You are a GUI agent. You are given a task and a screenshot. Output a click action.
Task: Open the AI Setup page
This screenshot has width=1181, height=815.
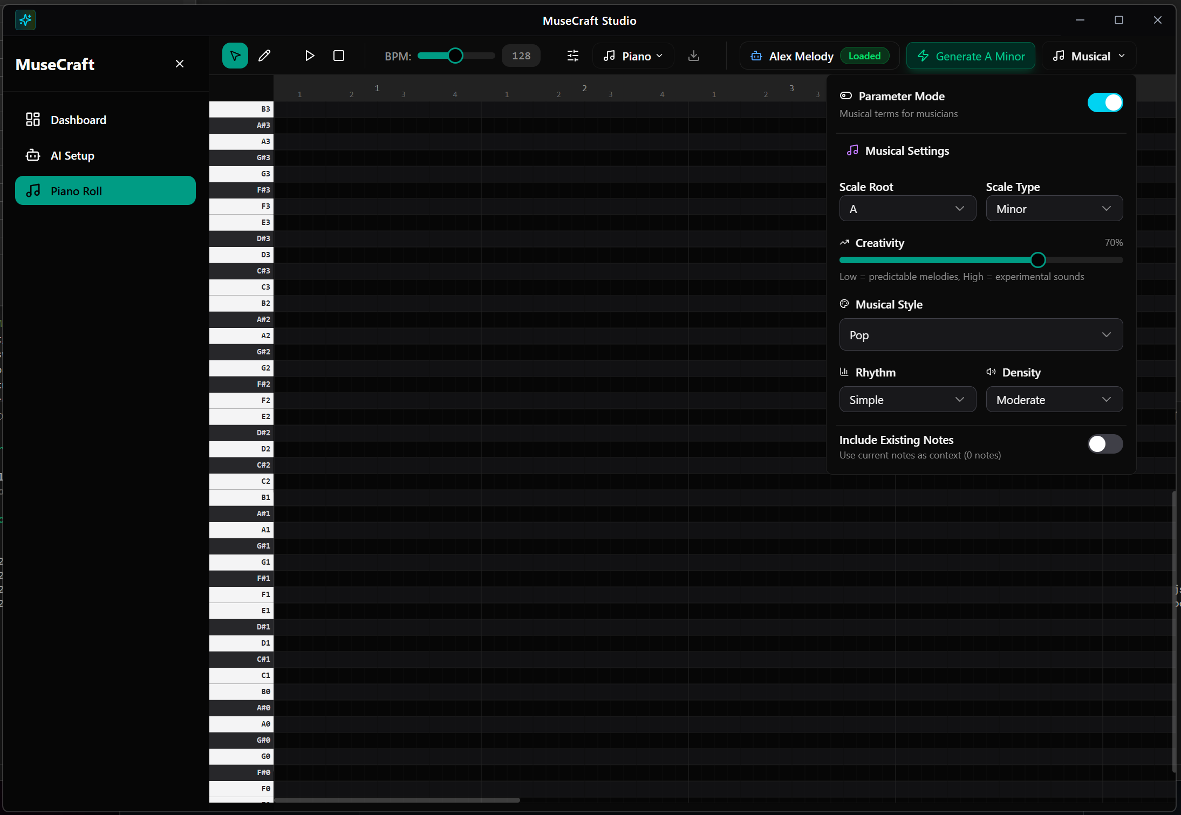pos(105,155)
